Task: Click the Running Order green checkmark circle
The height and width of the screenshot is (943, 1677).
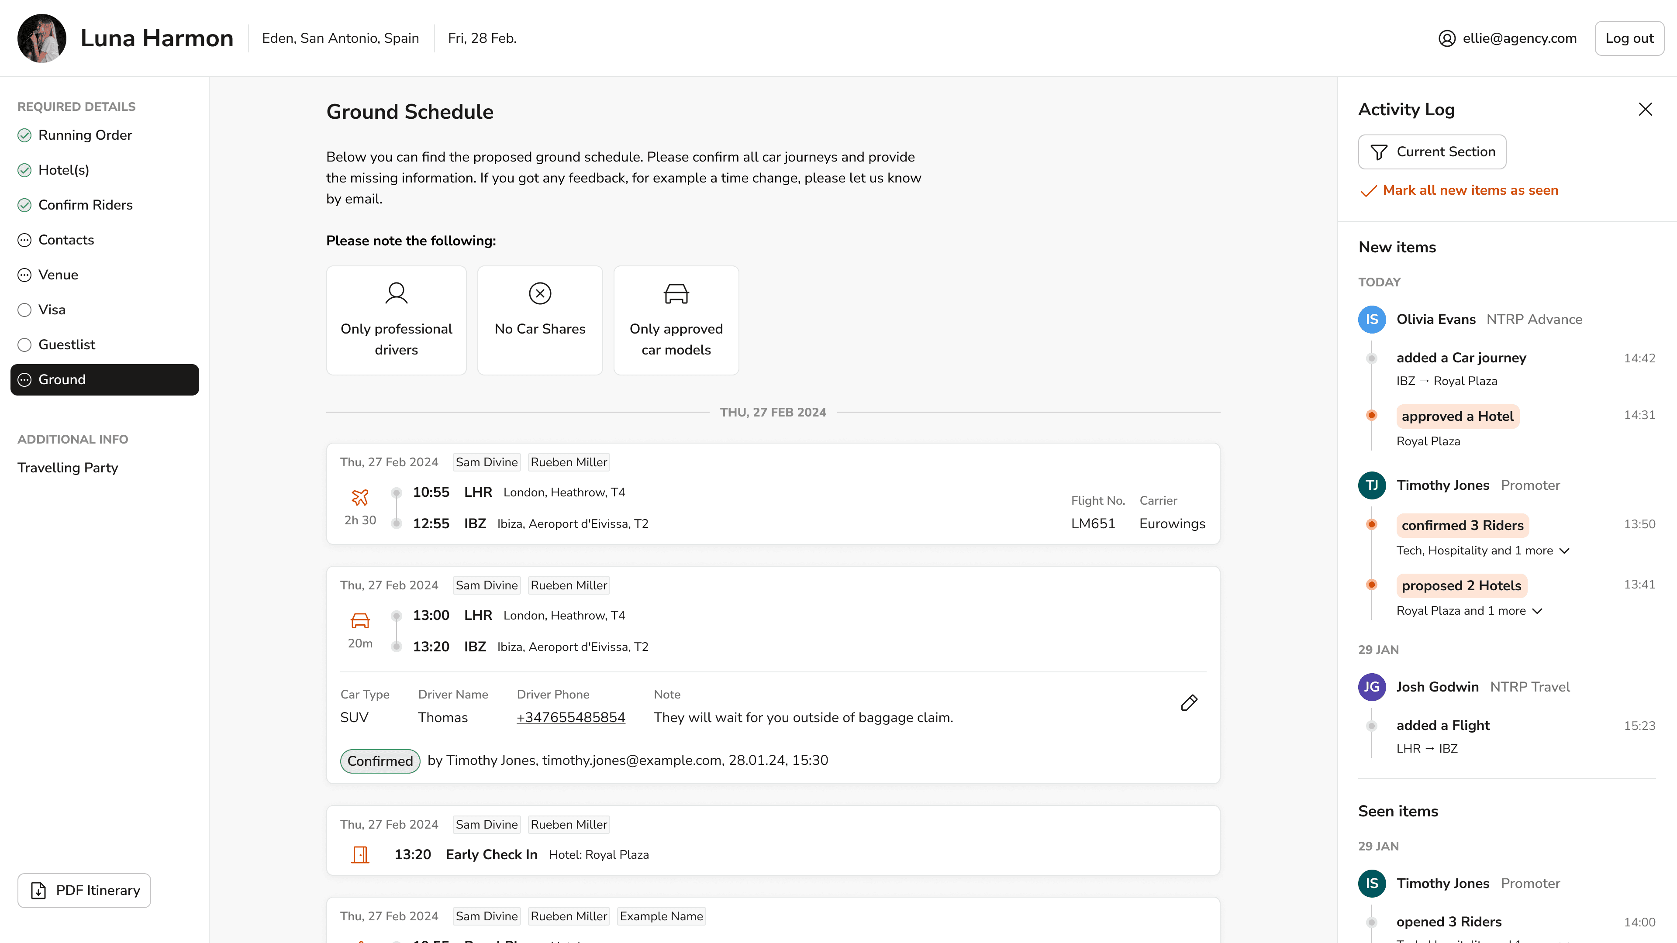Action: [25, 135]
